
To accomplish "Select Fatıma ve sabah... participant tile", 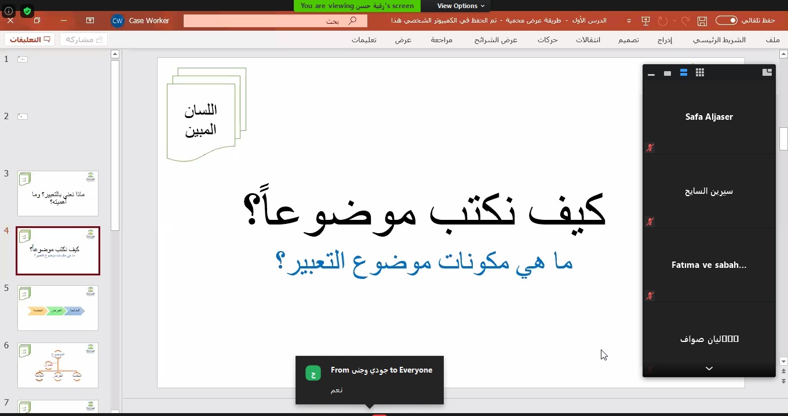I will point(709,265).
